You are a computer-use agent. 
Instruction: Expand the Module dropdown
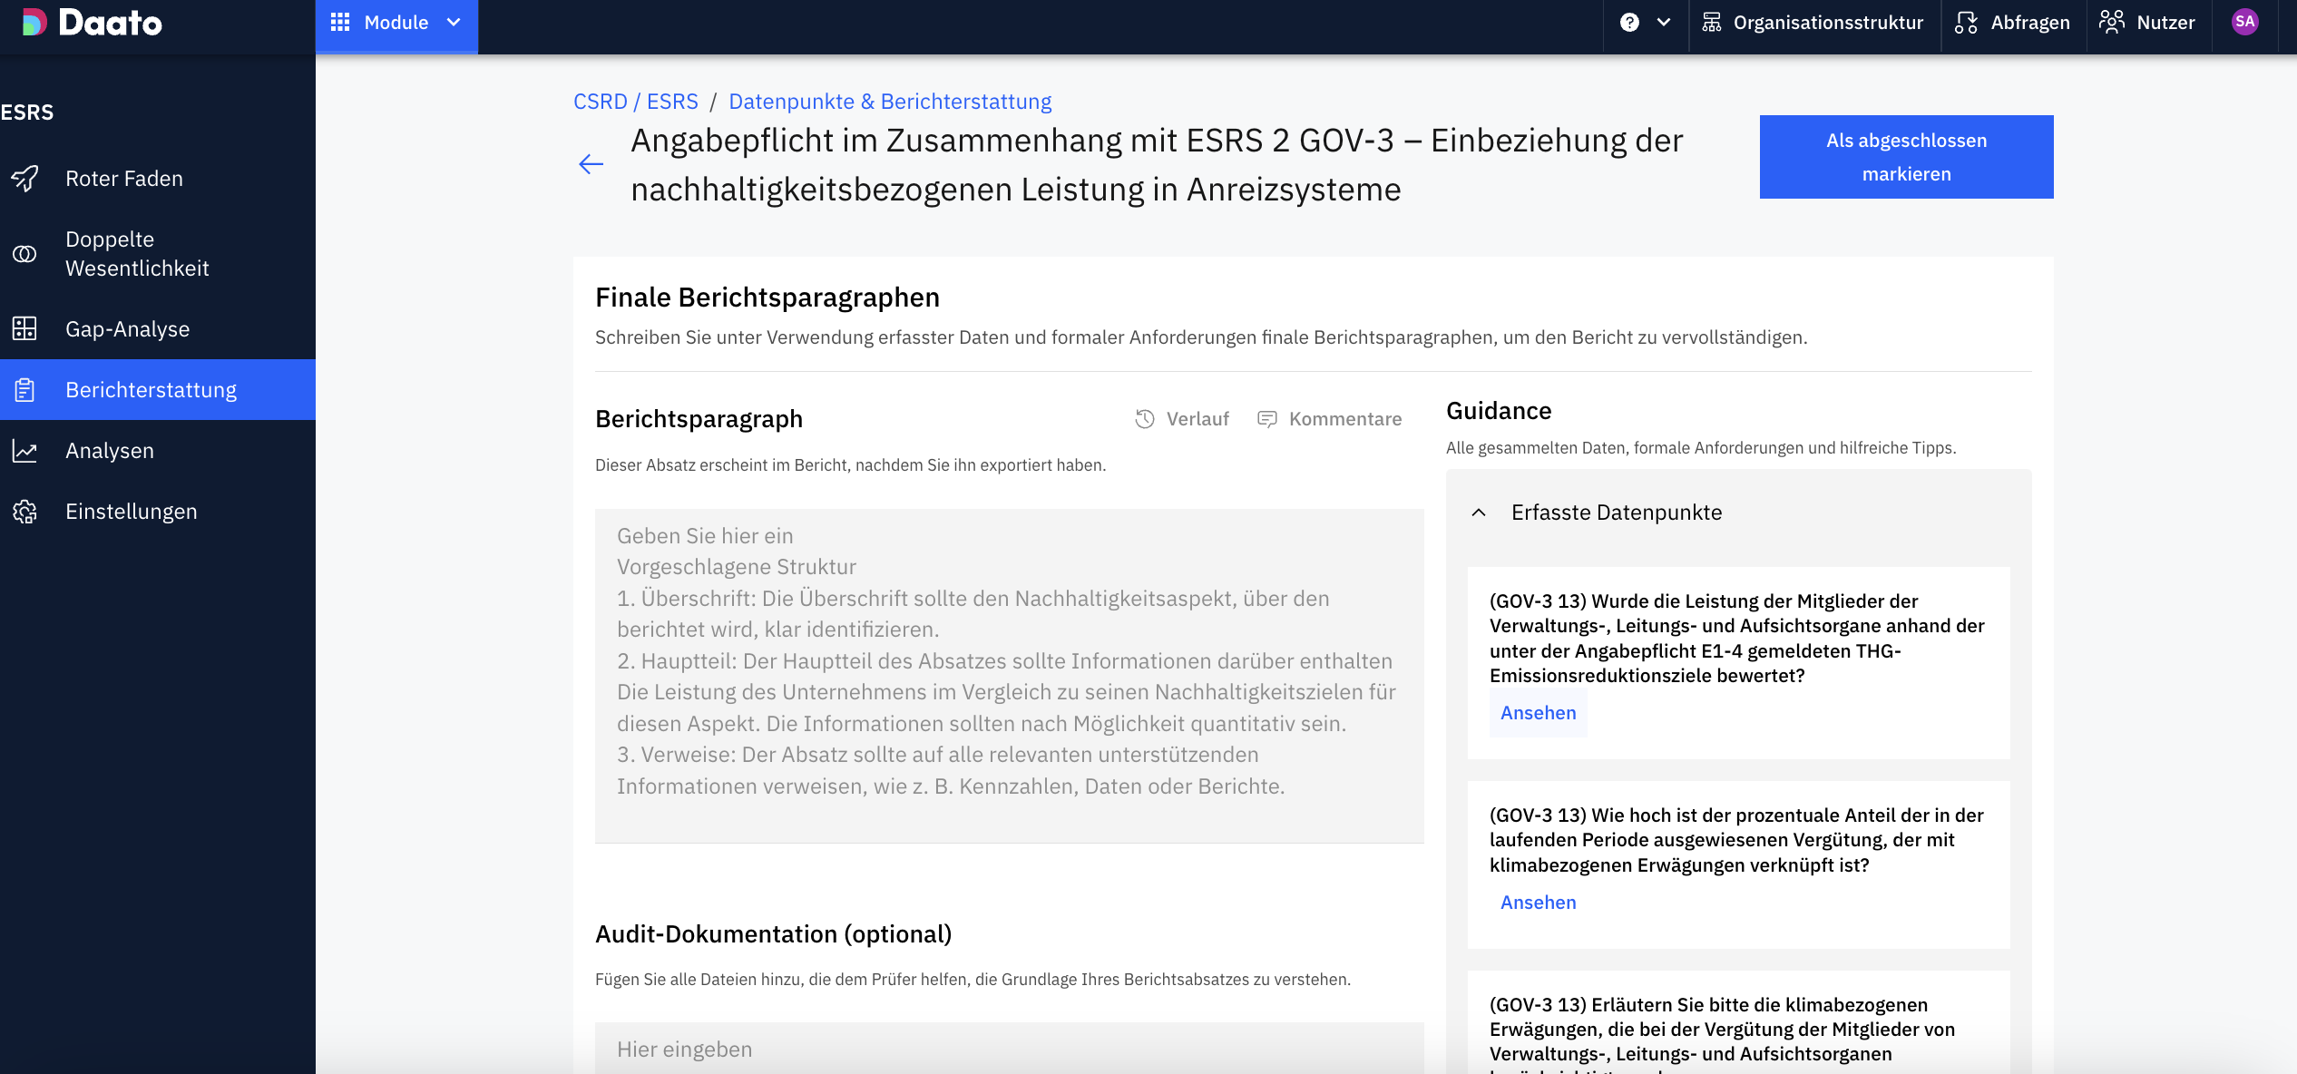click(x=396, y=23)
